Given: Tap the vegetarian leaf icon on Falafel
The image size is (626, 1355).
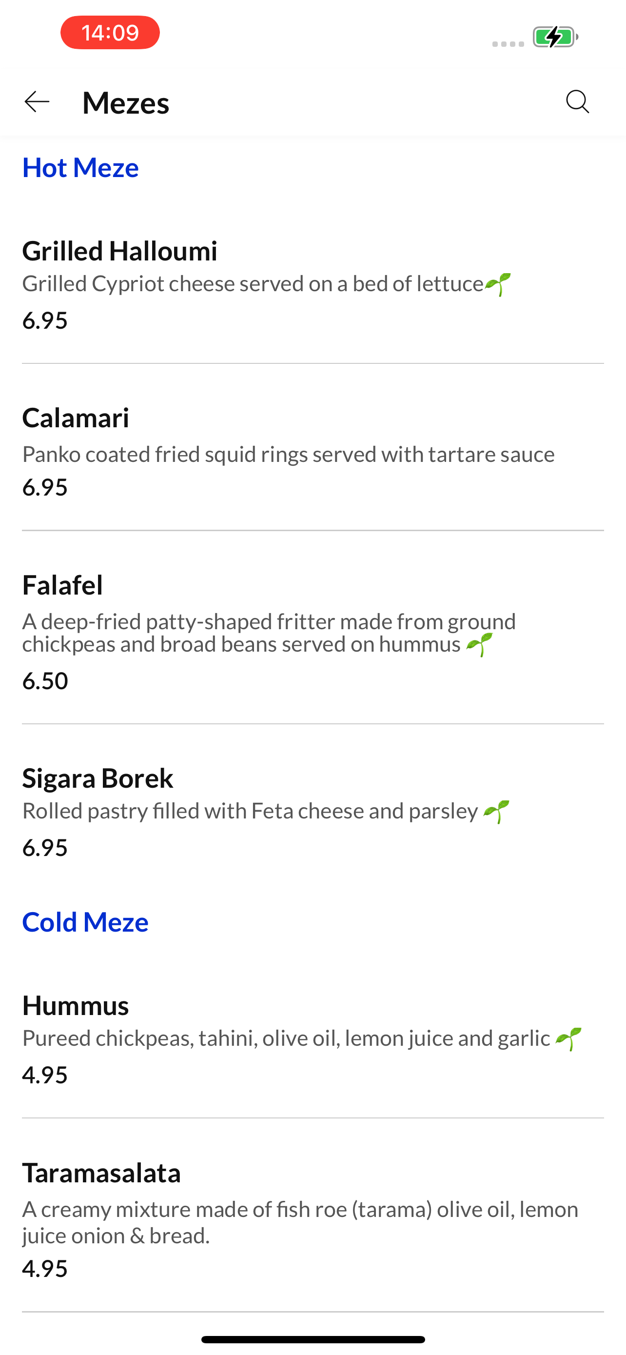Looking at the screenshot, I should (479, 644).
